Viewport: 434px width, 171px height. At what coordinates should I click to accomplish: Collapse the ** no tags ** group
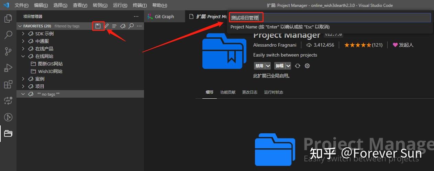(x=23, y=94)
